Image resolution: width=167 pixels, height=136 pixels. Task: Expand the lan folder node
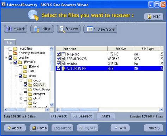(x=21, y=103)
